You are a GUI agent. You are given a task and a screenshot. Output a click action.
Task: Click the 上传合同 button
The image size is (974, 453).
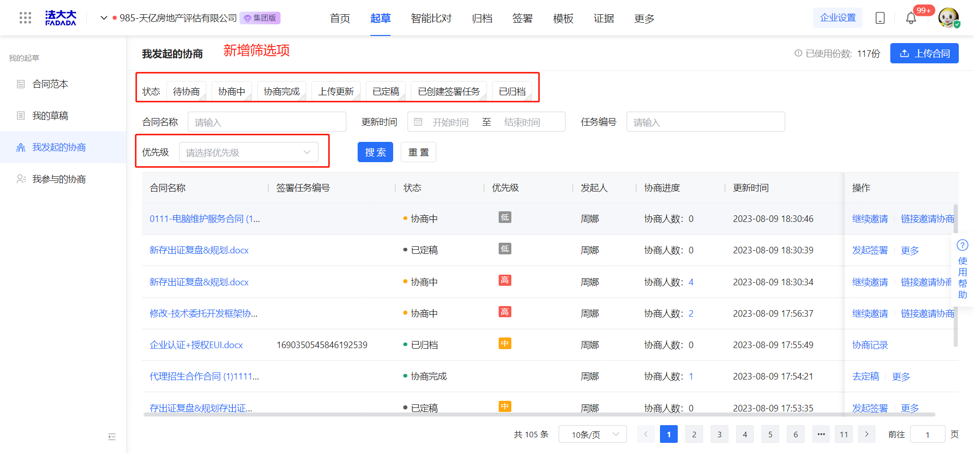pos(924,53)
